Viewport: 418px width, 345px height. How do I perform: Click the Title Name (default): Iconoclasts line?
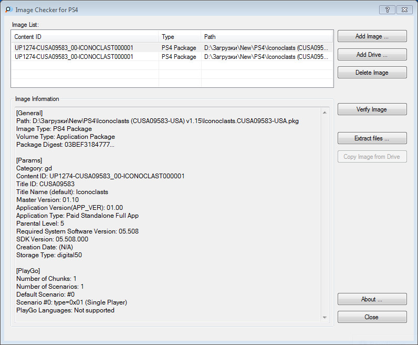[x=62, y=192]
